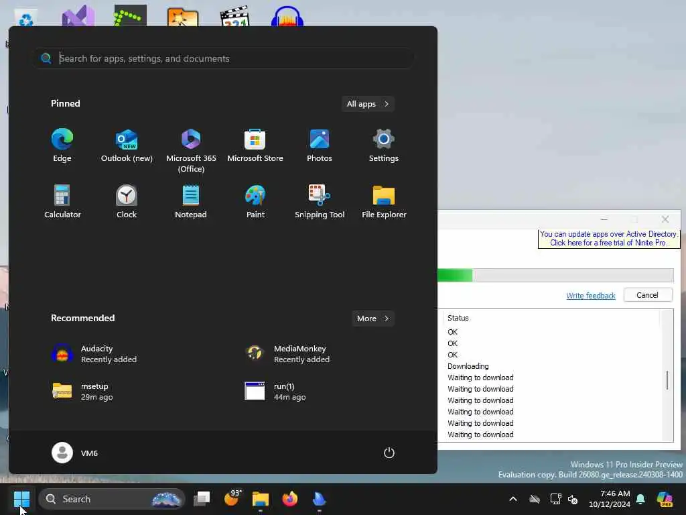Select the Downloading status row
686x515 pixels.
click(468, 366)
